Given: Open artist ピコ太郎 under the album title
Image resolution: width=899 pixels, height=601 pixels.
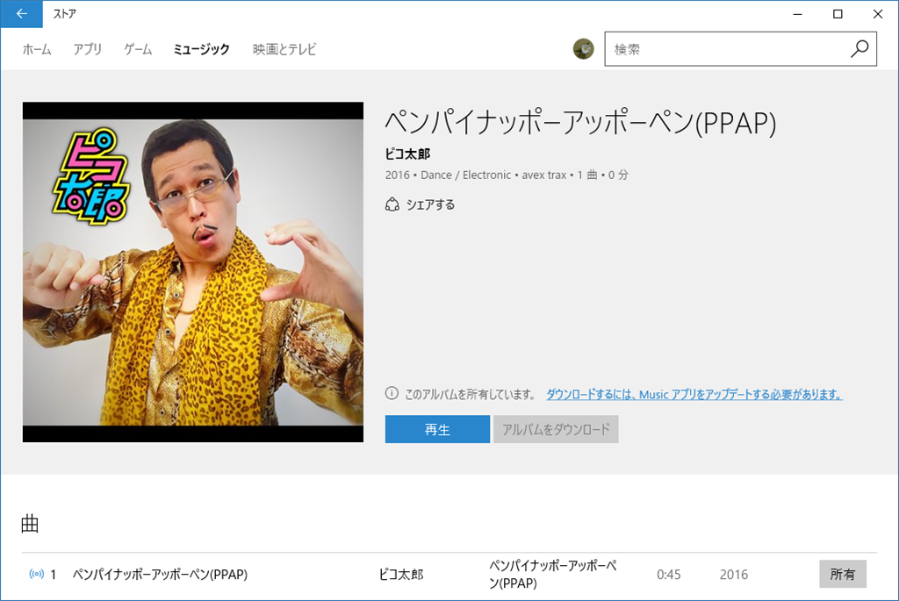Looking at the screenshot, I should [407, 154].
